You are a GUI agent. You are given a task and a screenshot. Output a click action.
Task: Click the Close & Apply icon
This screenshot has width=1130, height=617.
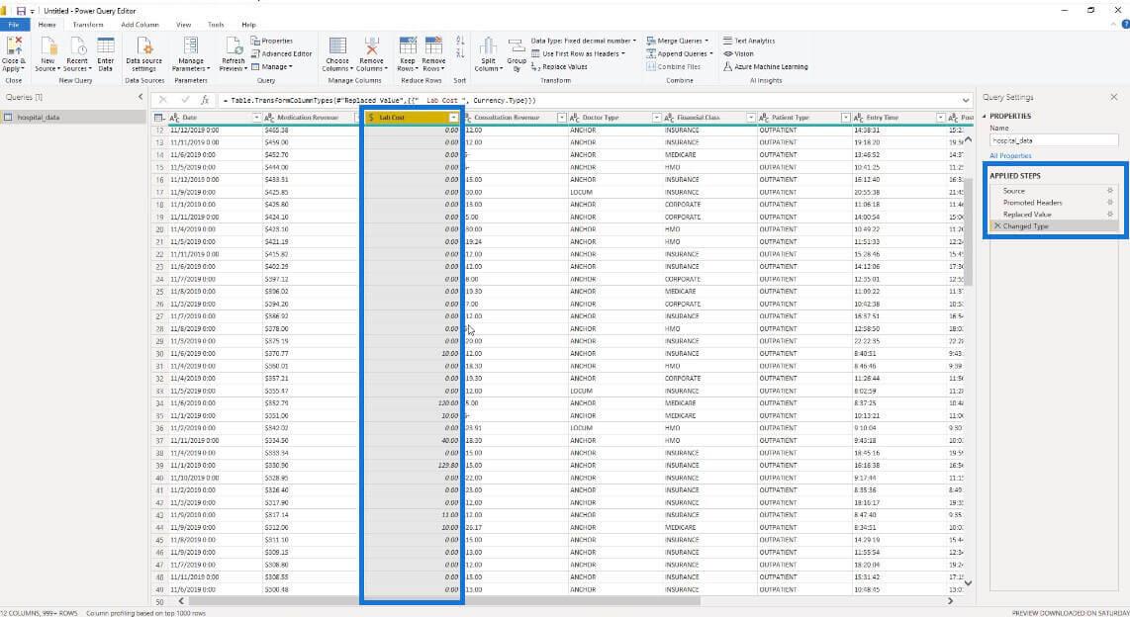coord(14,45)
